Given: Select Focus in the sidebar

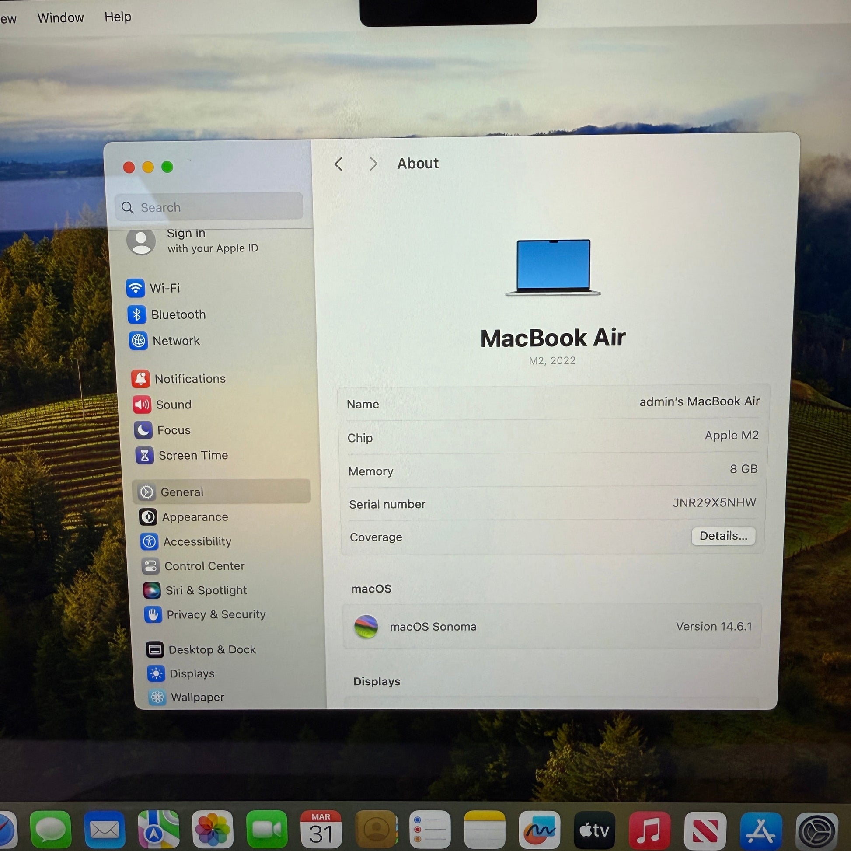Looking at the screenshot, I should (163, 430).
